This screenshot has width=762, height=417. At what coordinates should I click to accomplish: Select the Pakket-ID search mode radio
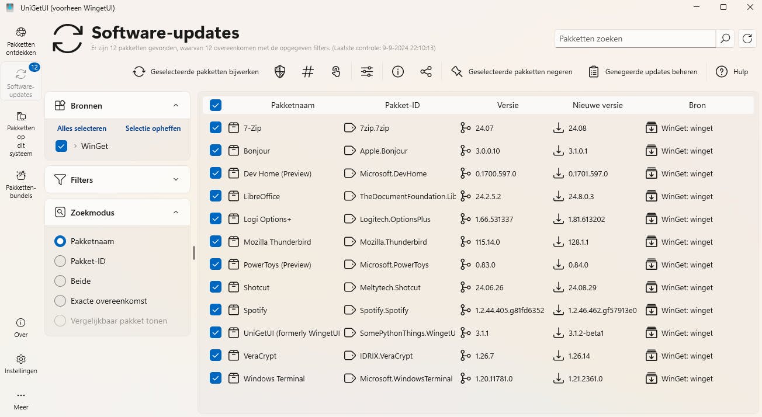click(60, 261)
